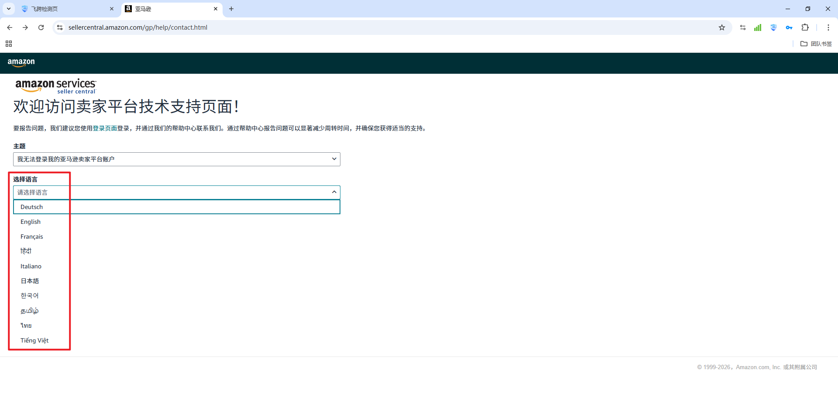The width and height of the screenshot is (838, 401).
Task: Select Deutsch from the language list
Action: click(x=177, y=207)
